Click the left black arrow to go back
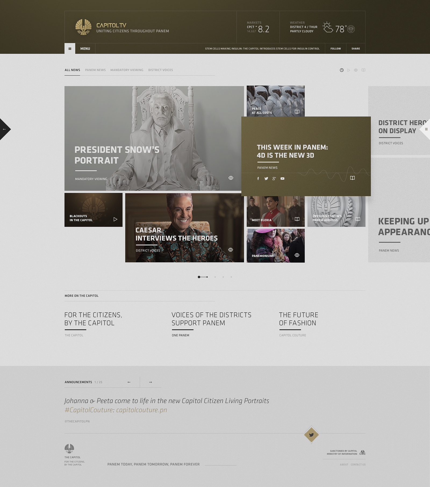 pos(5,129)
